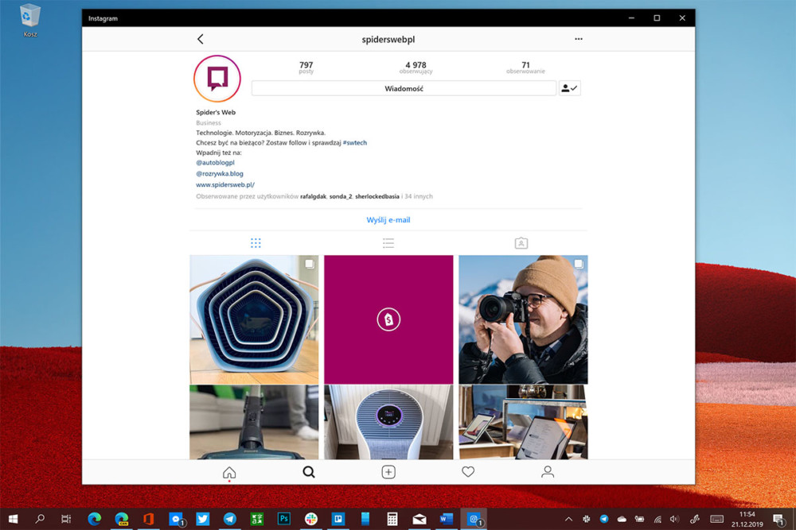Click rafalgdak in mutual followers
Viewport: 796px width, 530px height.
point(313,196)
